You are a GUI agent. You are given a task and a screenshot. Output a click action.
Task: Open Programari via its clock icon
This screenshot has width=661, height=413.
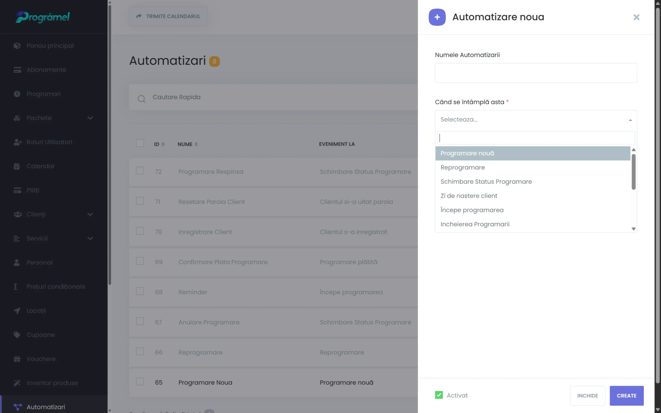[17, 94]
